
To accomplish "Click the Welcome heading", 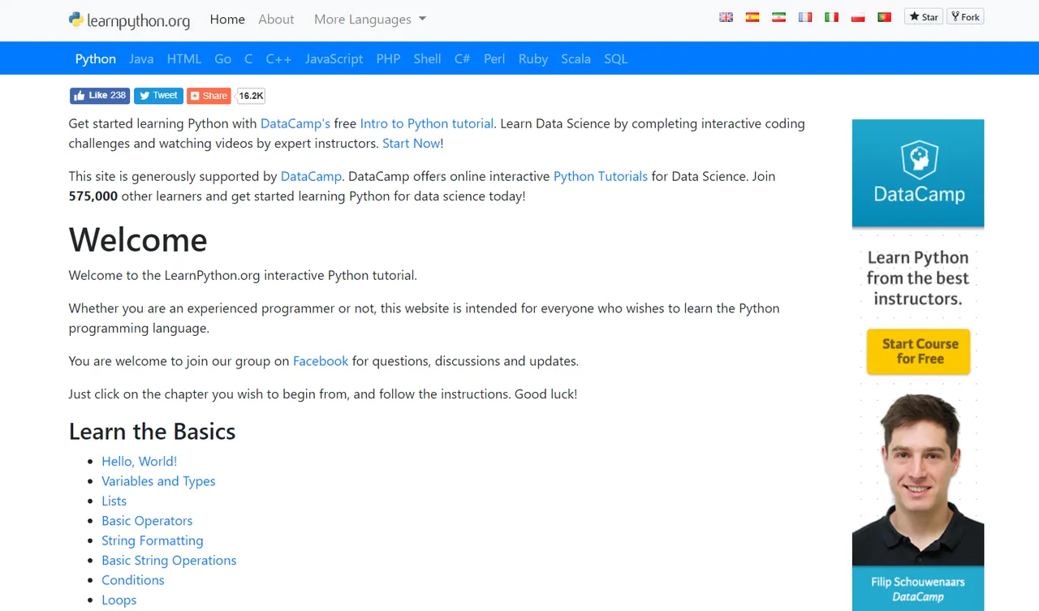I will 138,239.
